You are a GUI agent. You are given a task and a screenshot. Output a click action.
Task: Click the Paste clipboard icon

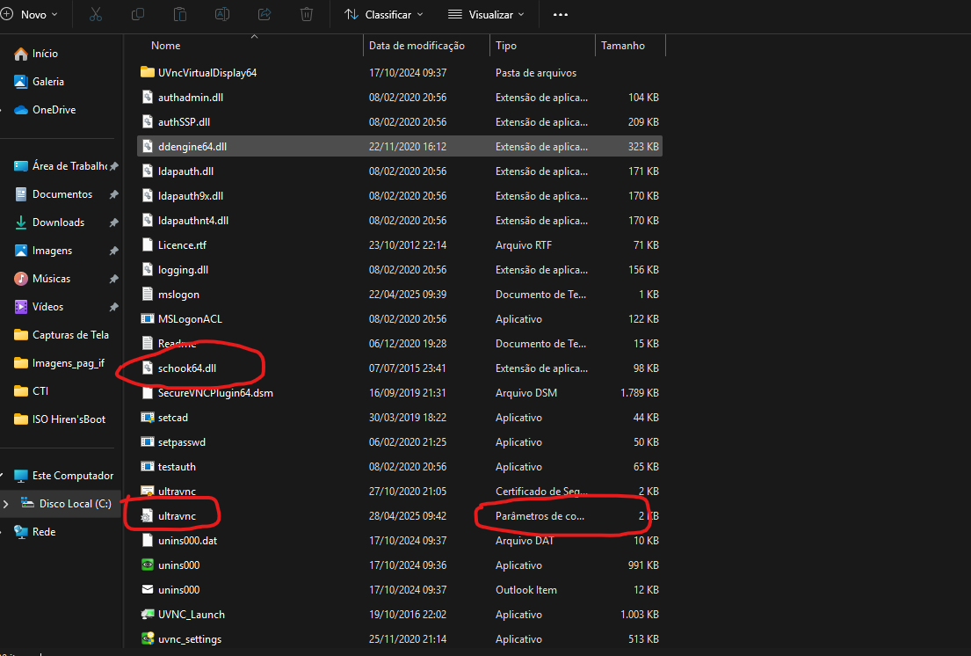[x=180, y=14]
